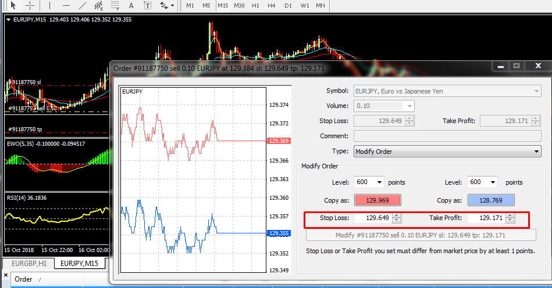
Task: Open the EURGBP,H1 chart tab
Action: click(29, 264)
